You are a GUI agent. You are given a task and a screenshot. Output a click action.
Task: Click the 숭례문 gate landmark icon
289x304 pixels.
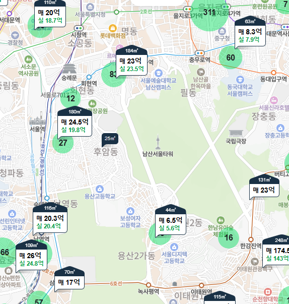[x=69, y=69]
